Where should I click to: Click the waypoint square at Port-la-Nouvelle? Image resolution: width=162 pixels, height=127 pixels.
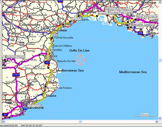click(52, 38)
